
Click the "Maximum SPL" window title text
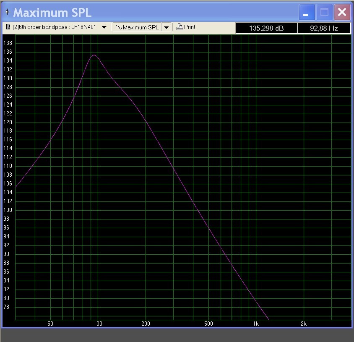coord(52,13)
